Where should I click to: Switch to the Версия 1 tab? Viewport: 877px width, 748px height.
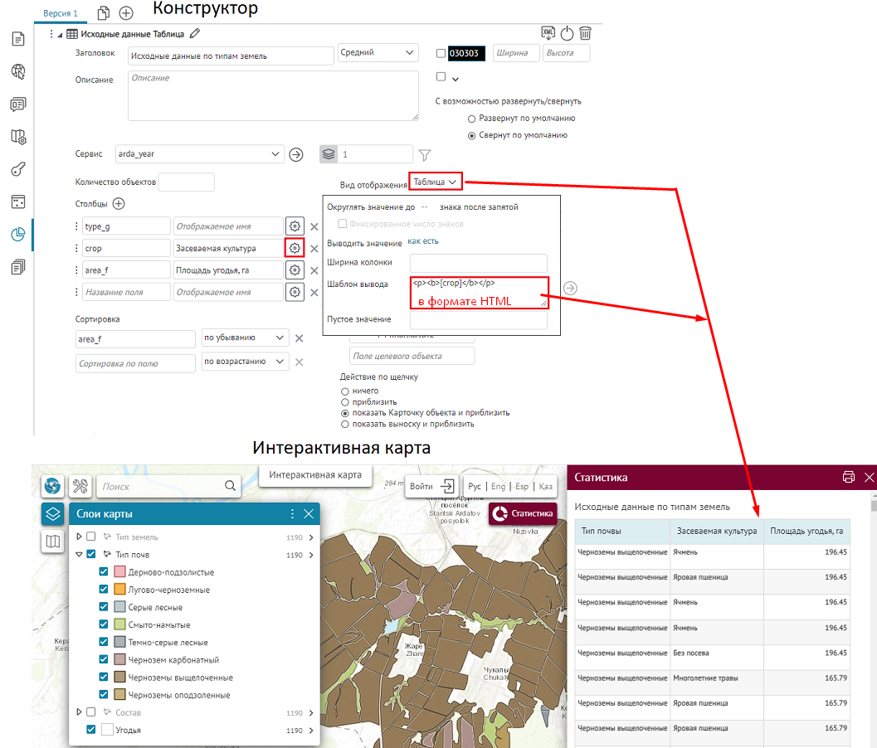point(59,13)
